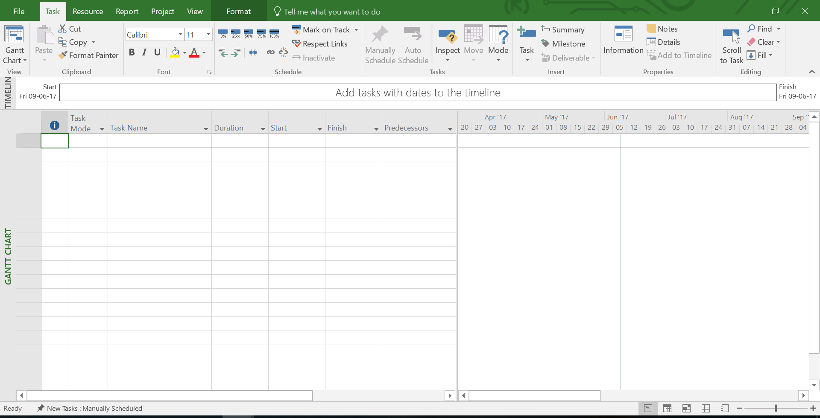Open the task Information dialog
Image resolution: width=820 pixels, height=418 pixels.
(623, 40)
